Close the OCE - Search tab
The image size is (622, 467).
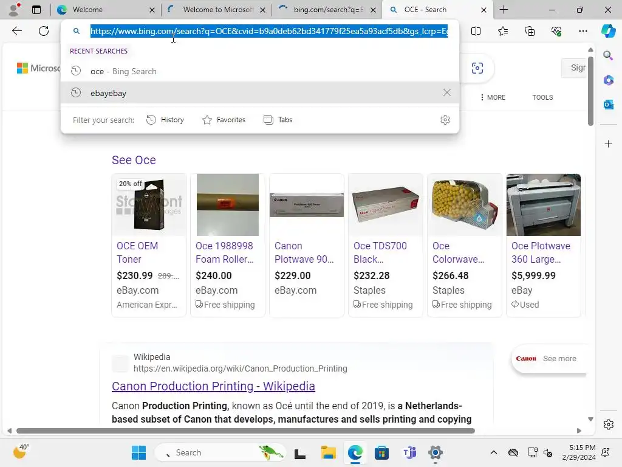click(484, 10)
